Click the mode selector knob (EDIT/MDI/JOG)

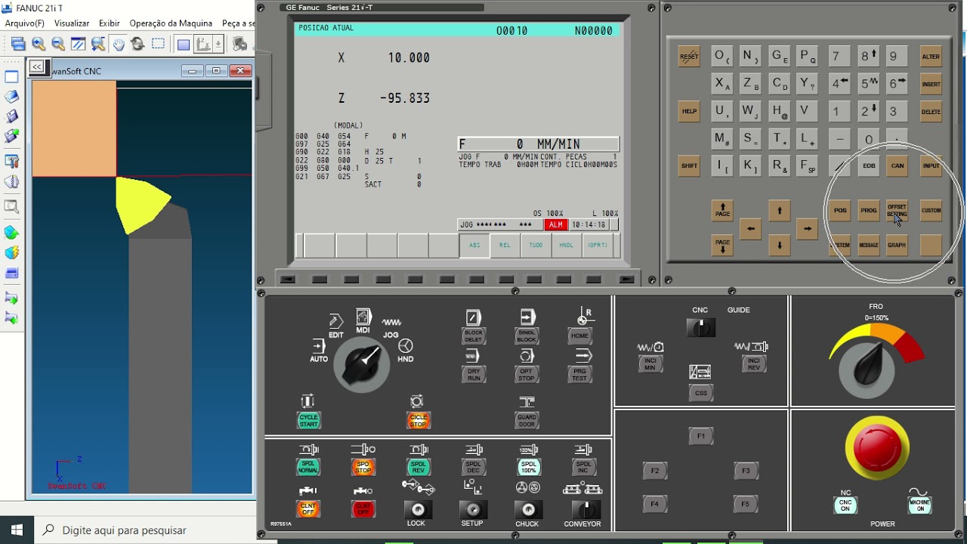(362, 365)
